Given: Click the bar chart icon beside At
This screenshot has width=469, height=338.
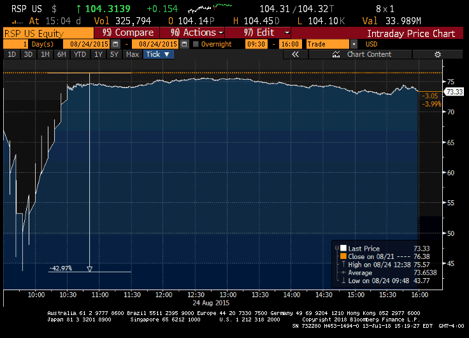Looking at the screenshot, I should (17, 22).
